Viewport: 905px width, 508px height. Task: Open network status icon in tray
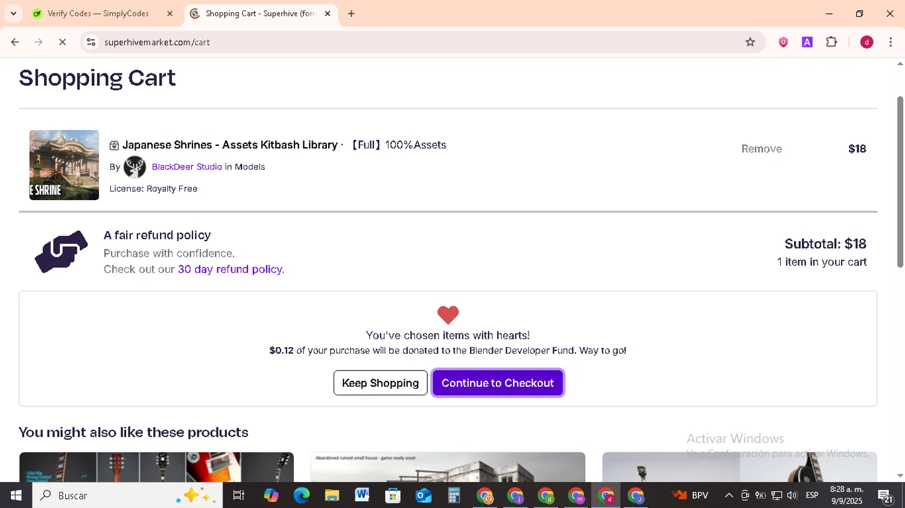click(776, 495)
